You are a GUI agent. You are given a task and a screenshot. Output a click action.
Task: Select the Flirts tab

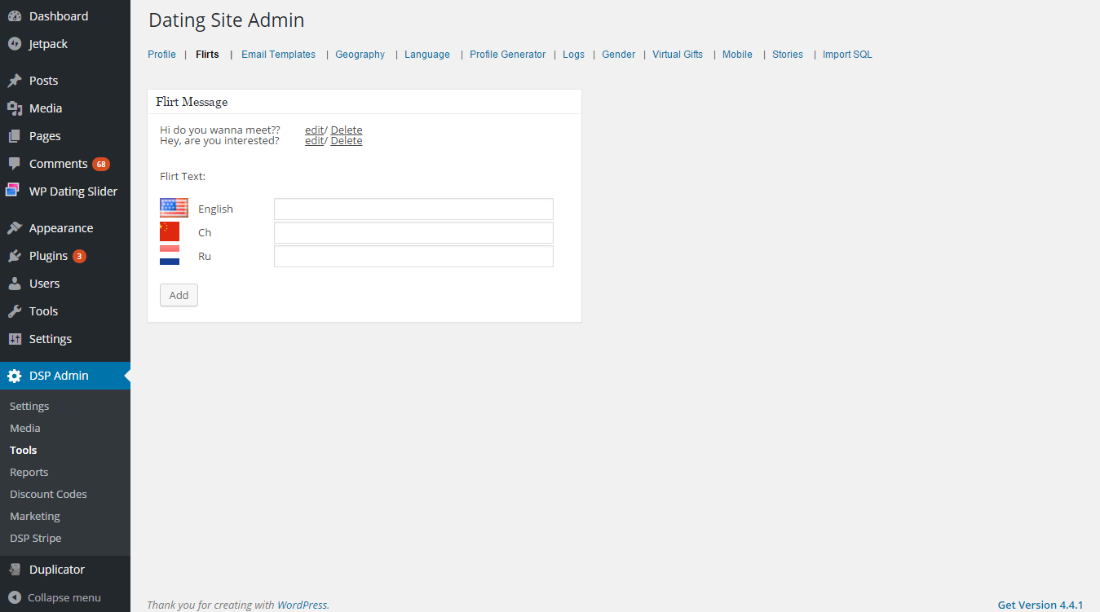(207, 55)
